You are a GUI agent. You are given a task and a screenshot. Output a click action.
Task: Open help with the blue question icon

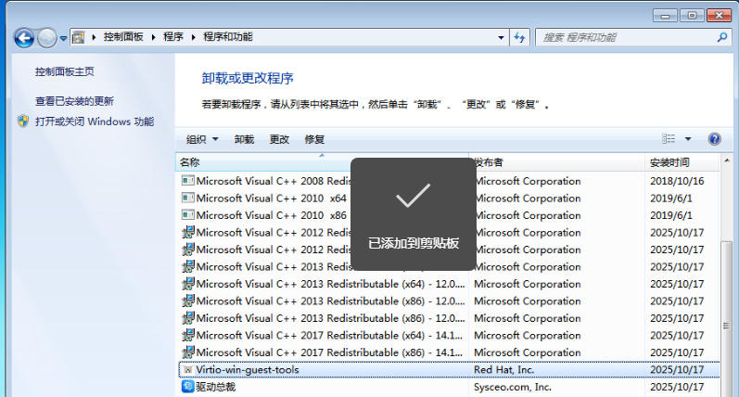715,138
